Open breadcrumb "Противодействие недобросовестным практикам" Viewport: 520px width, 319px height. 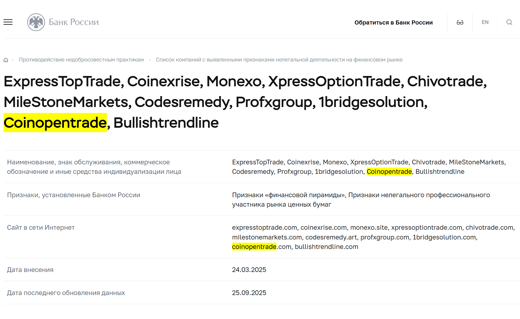coord(81,60)
